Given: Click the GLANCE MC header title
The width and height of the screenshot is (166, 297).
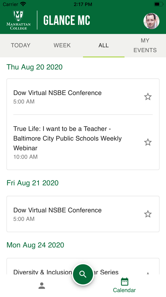Looking at the screenshot, I should 67,20.
